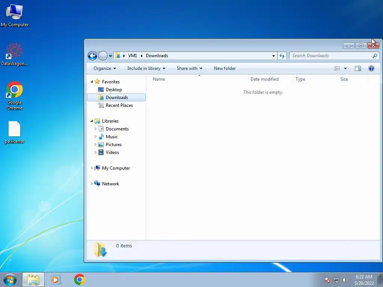Open Help with the question mark icon
The image size is (383, 287).
[x=371, y=68]
